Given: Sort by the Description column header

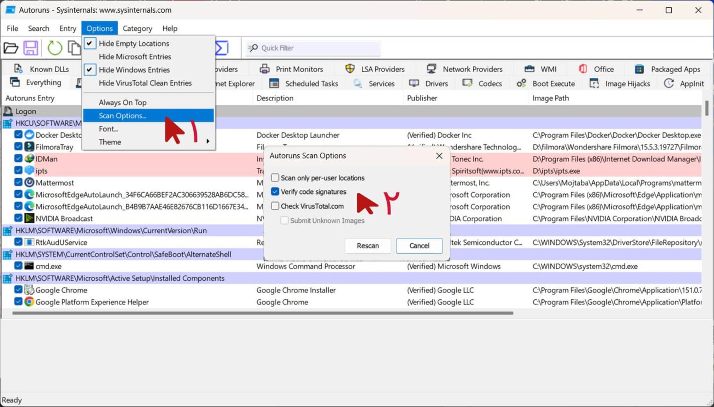Looking at the screenshot, I should pyautogui.click(x=328, y=98).
